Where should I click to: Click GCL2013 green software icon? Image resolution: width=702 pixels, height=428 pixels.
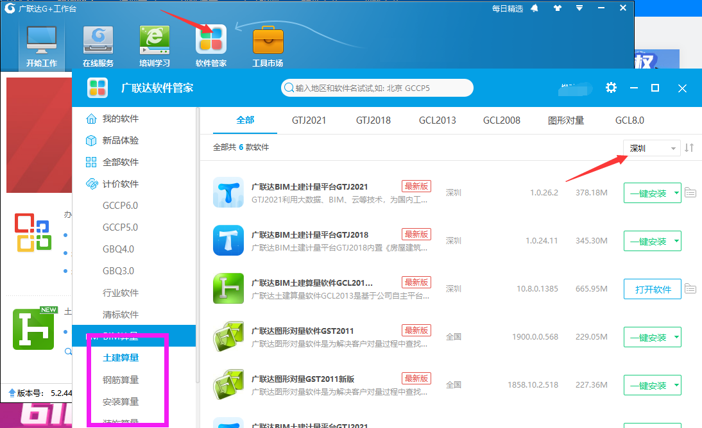(228, 288)
